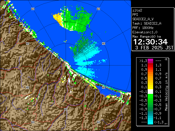Select the 'SEAICE2_A_V' product name
175x131 pixels.
click(143, 19)
